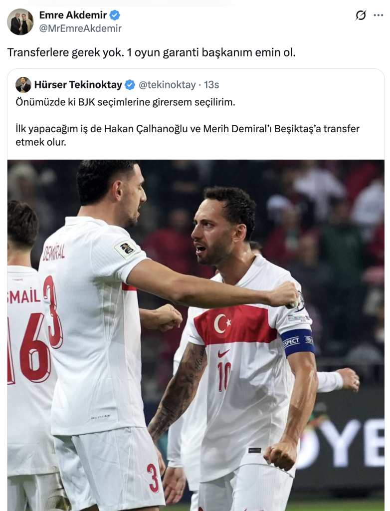Open the @tekinoktay handle
The width and height of the screenshot is (390, 511).
coord(167,85)
